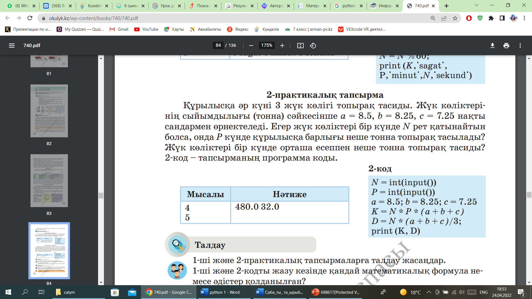Bookmark this page with star icon
532x299 pixels.
455,18
